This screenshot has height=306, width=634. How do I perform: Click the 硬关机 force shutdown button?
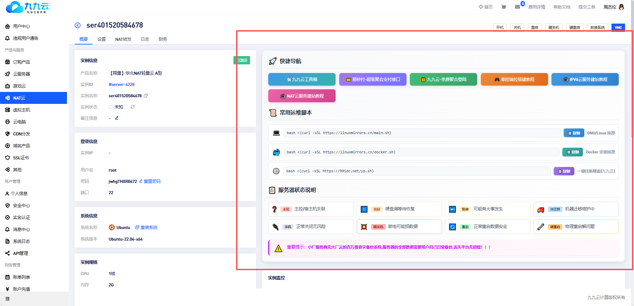pyautogui.click(x=554, y=27)
